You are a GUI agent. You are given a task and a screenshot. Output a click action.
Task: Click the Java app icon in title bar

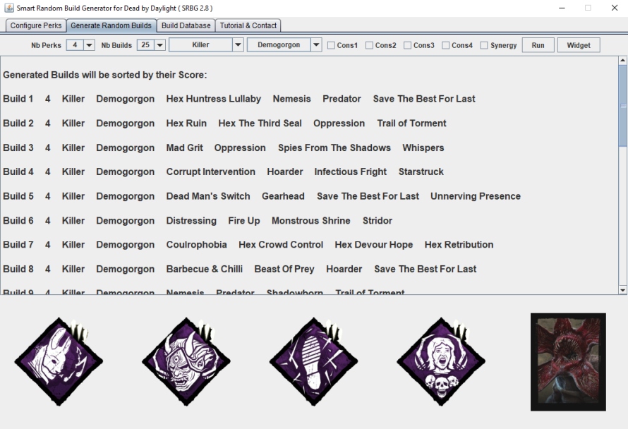[8, 8]
